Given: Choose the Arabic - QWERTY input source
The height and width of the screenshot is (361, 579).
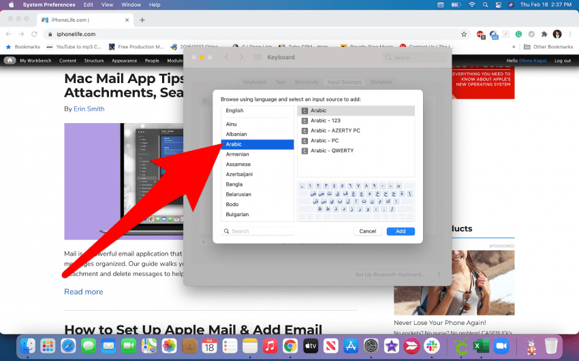Looking at the screenshot, I should coord(356,150).
